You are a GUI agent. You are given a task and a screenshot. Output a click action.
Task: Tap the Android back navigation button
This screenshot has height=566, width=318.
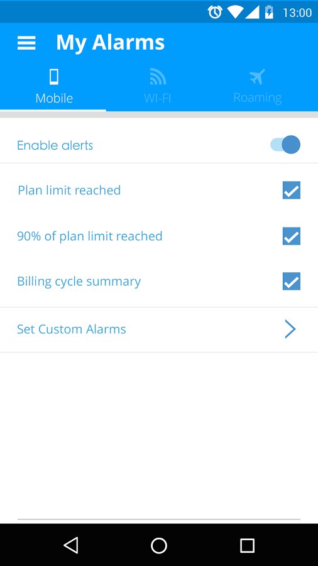(x=70, y=545)
